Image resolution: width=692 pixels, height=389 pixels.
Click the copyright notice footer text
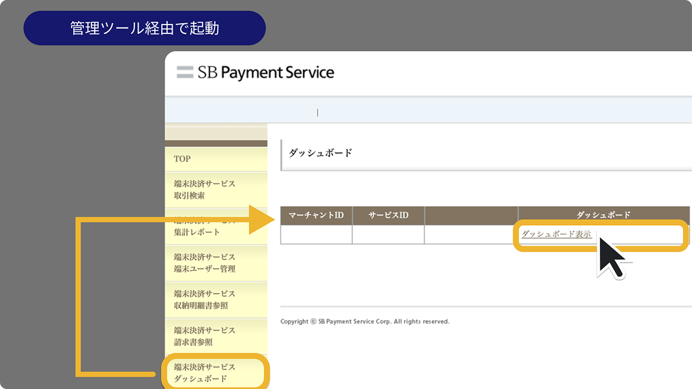365,321
